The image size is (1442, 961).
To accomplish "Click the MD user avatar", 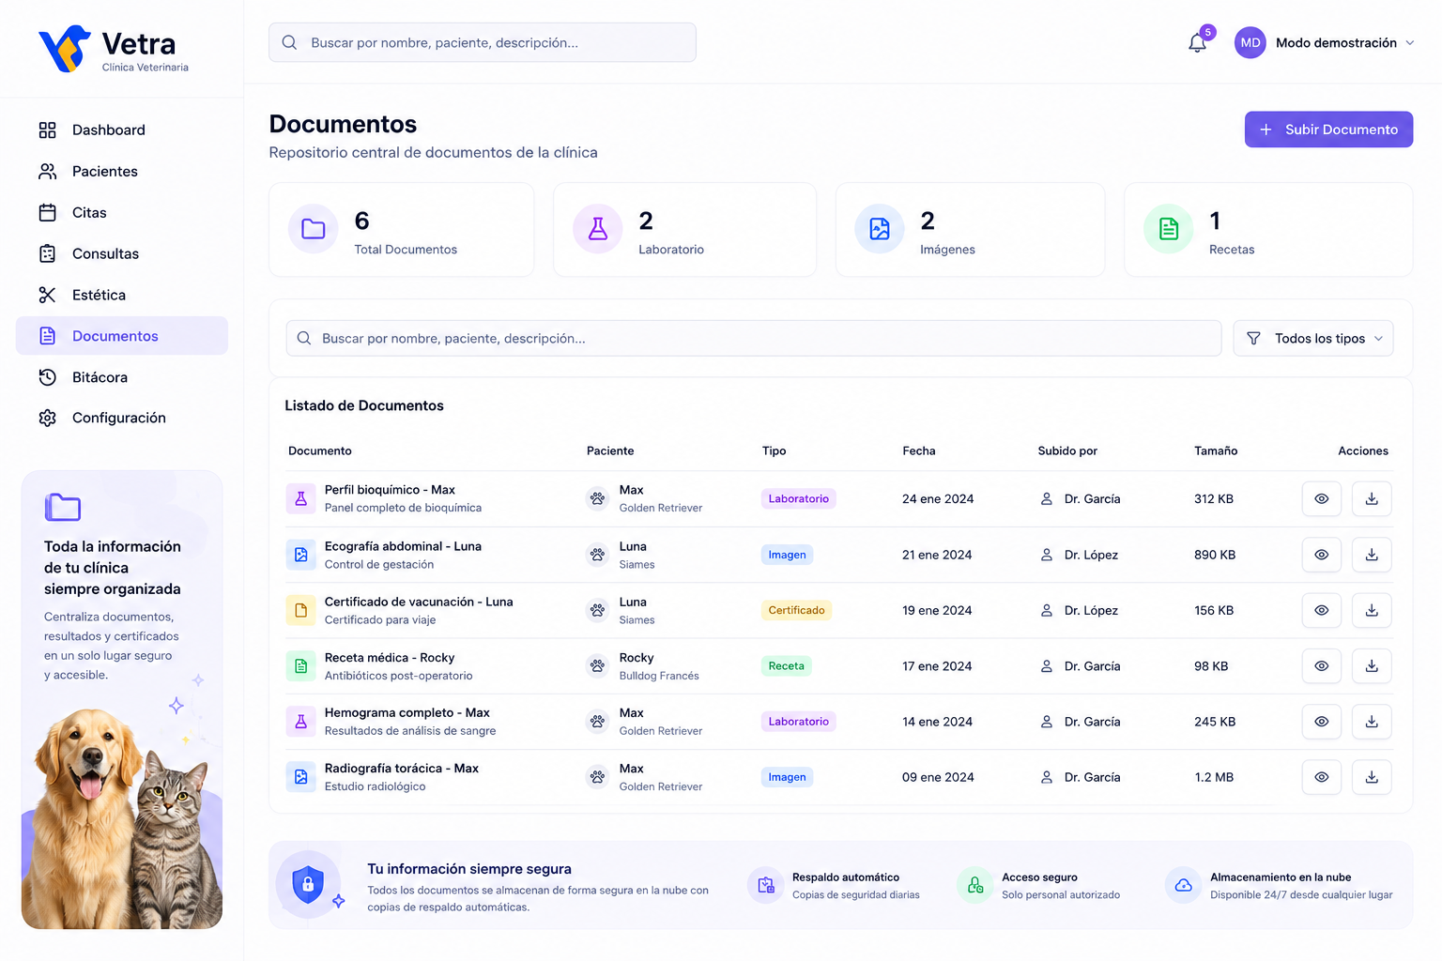I will [x=1250, y=43].
